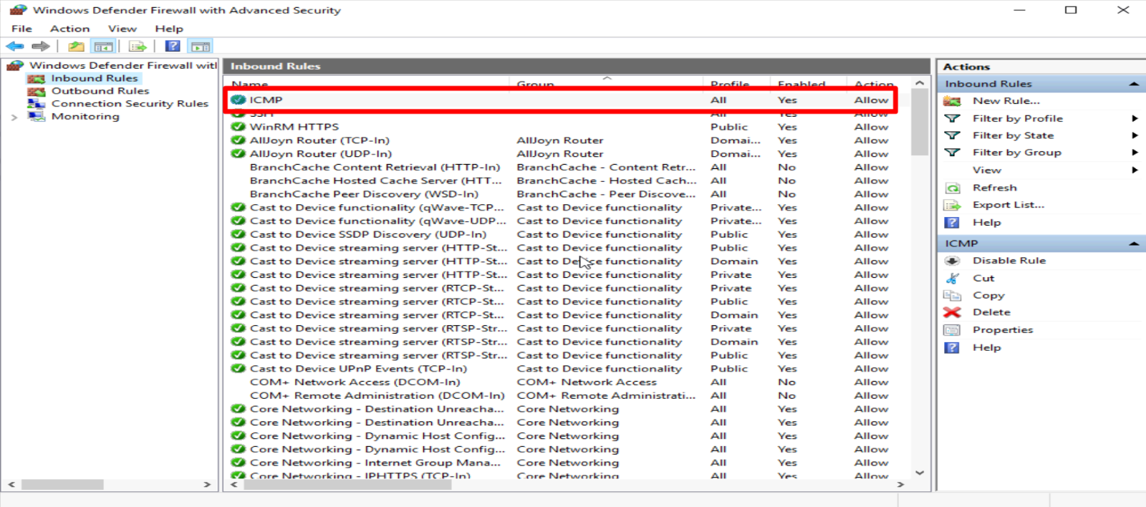Viewport: 1146px width, 507px height.
Task: Click the ICMP rule status icon
Action: [x=239, y=100]
